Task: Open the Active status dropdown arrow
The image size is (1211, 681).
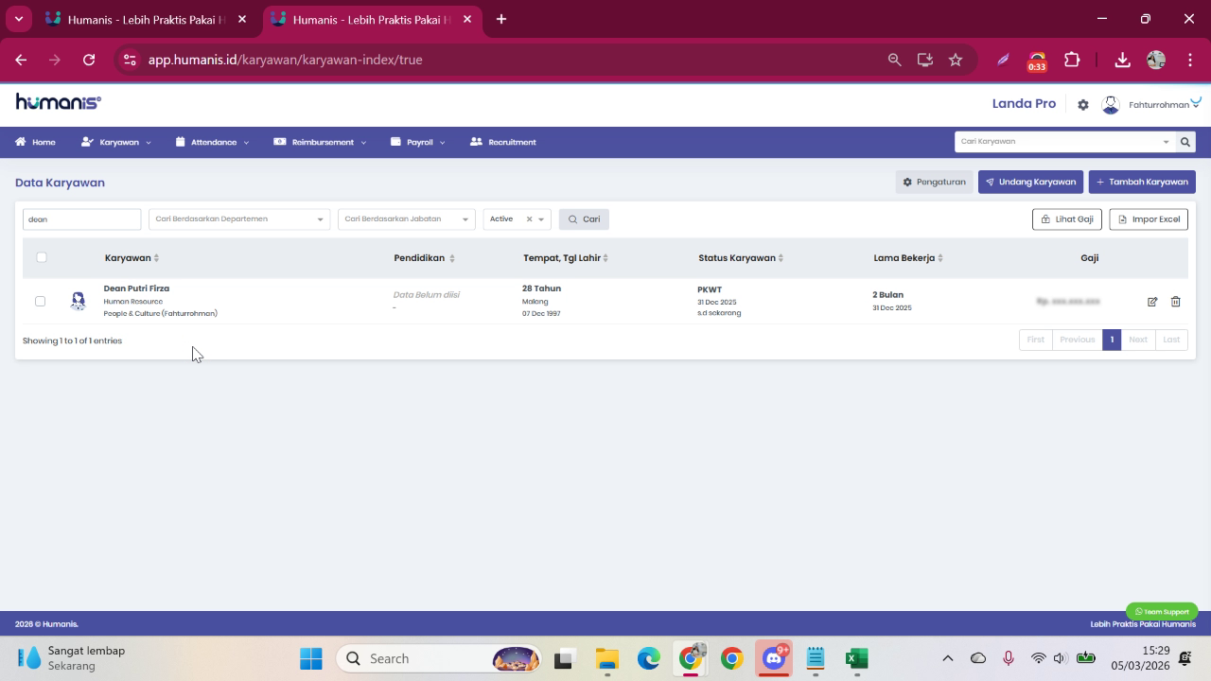Action: pyautogui.click(x=541, y=219)
